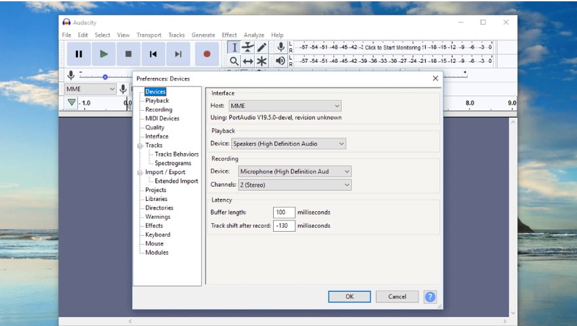Click Track shift after record field
The height and width of the screenshot is (326, 577).
(284, 226)
